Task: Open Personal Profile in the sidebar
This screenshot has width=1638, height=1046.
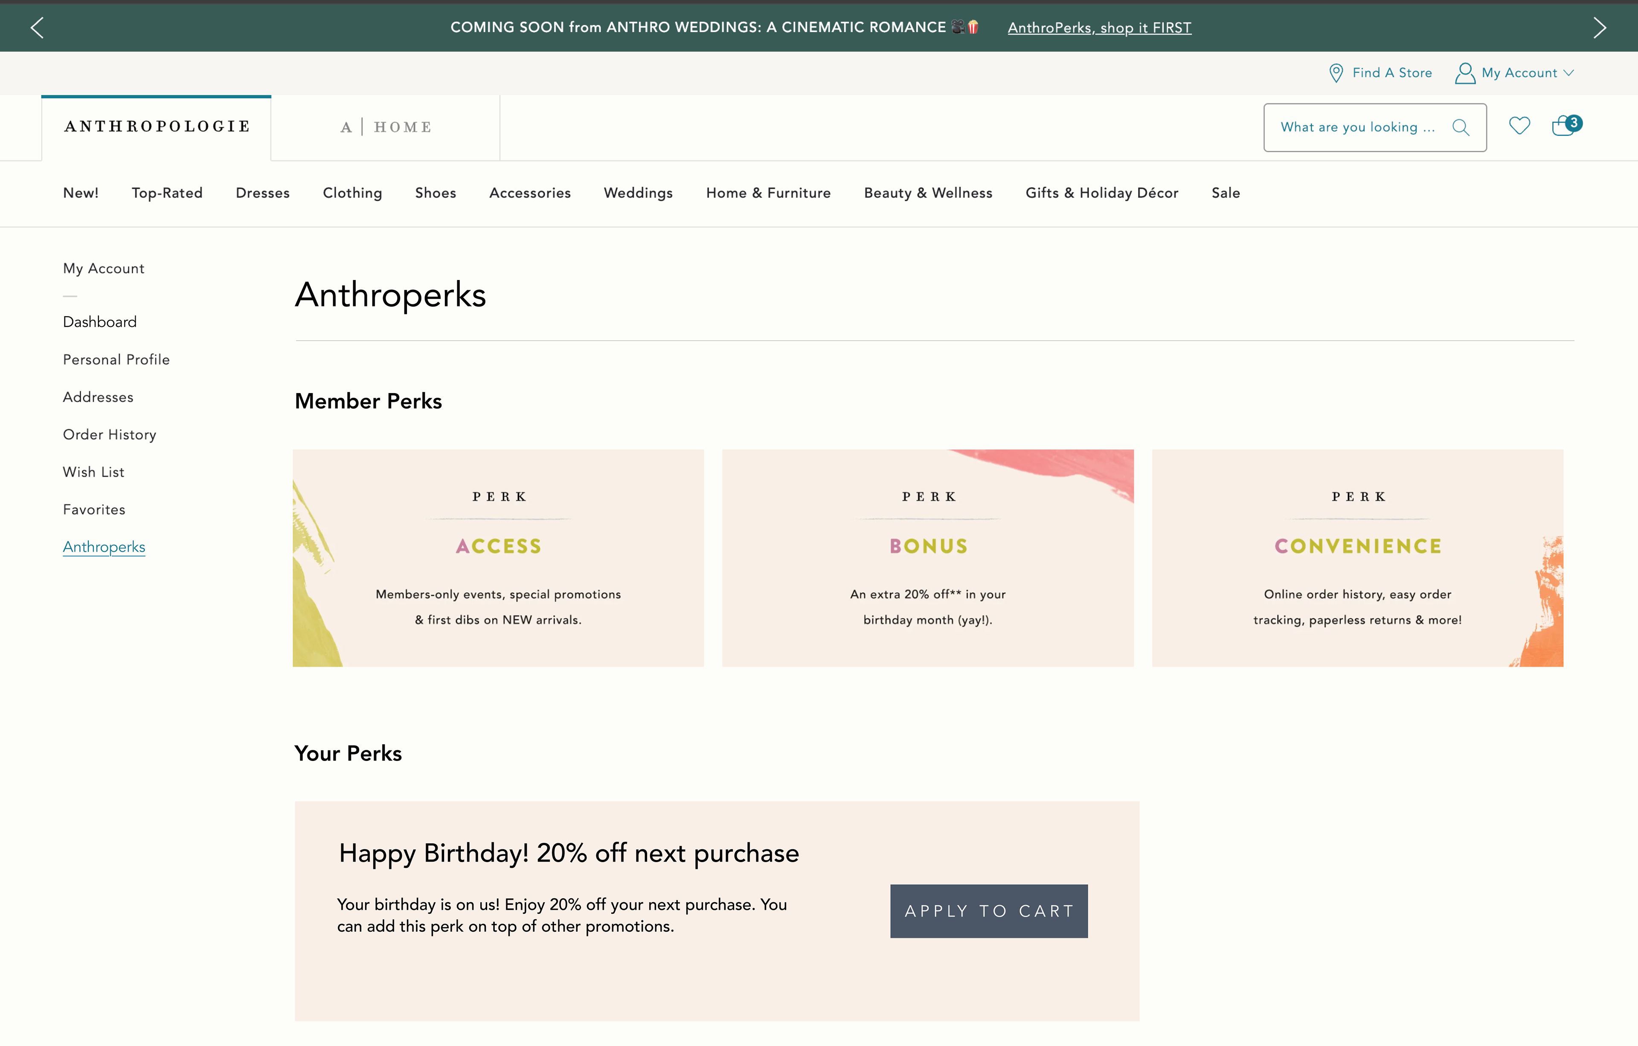Action: click(116, 359)
